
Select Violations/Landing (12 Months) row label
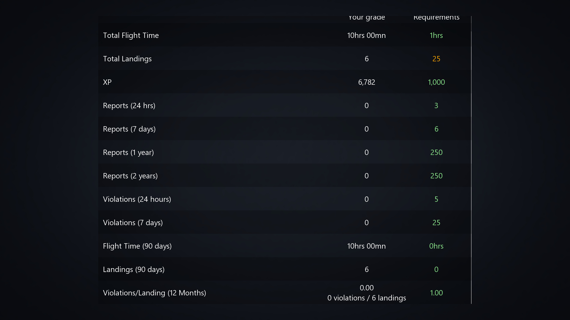[x=154, y=293]
